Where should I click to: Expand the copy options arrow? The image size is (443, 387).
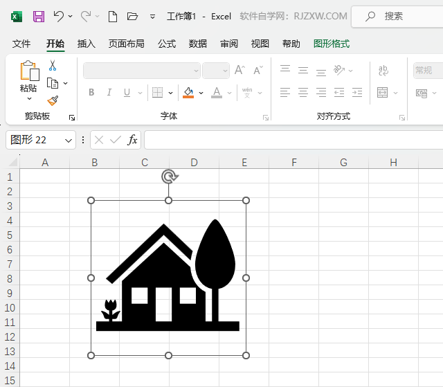(x=66, y=83)
